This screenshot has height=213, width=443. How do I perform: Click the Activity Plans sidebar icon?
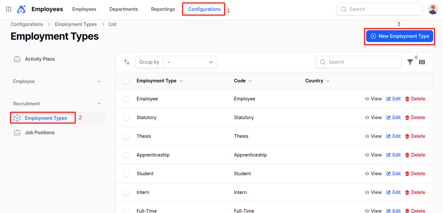[17, 59]
